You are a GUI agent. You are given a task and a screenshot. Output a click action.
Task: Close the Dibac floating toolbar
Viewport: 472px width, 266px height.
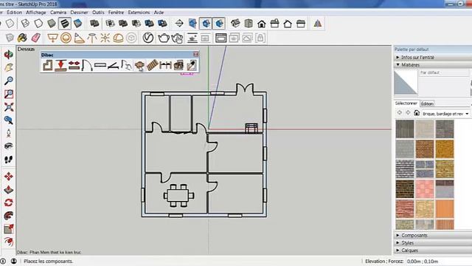tap(196, 54)
